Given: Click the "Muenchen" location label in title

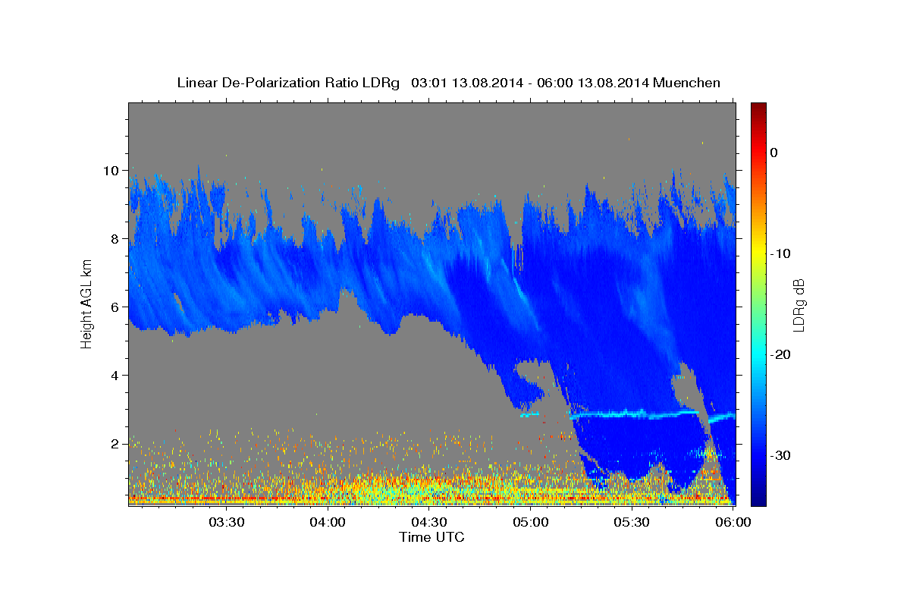Looking at the screenshot, I should tap(686, 83).
